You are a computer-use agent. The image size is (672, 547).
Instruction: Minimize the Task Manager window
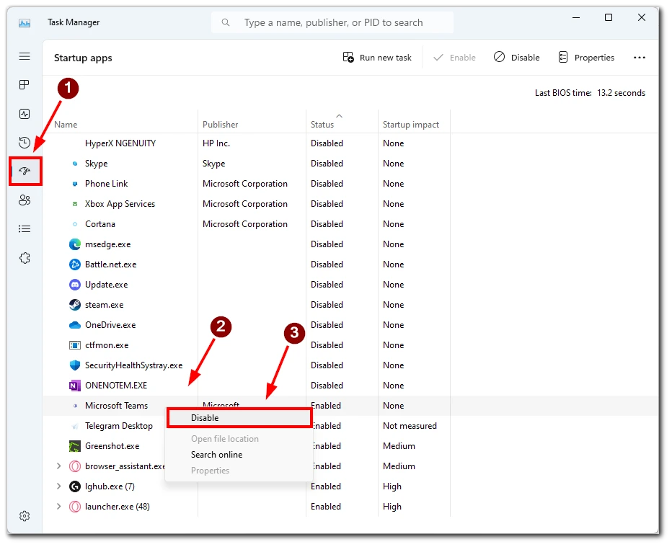pyautogui.click(x=576, y=17)
